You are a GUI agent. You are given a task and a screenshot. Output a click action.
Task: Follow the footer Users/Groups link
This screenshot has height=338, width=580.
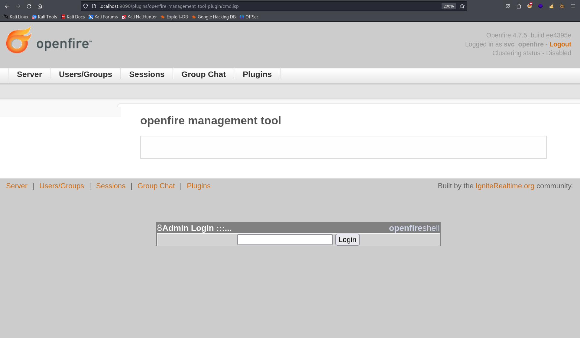click(x=62, y=186)
